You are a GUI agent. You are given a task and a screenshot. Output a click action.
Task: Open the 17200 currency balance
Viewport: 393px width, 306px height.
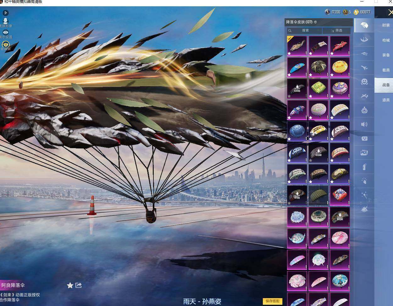(x=333, y=12)
